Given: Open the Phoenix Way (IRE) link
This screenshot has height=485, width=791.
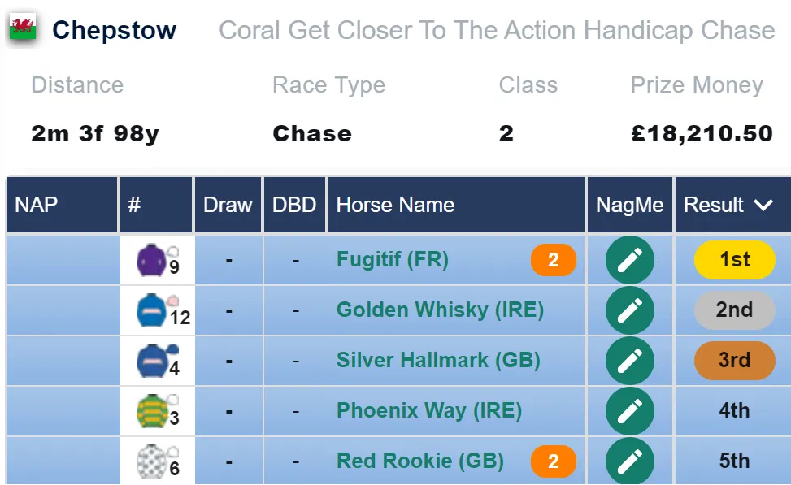Looking at the screenshot, I should pos(428,410).
